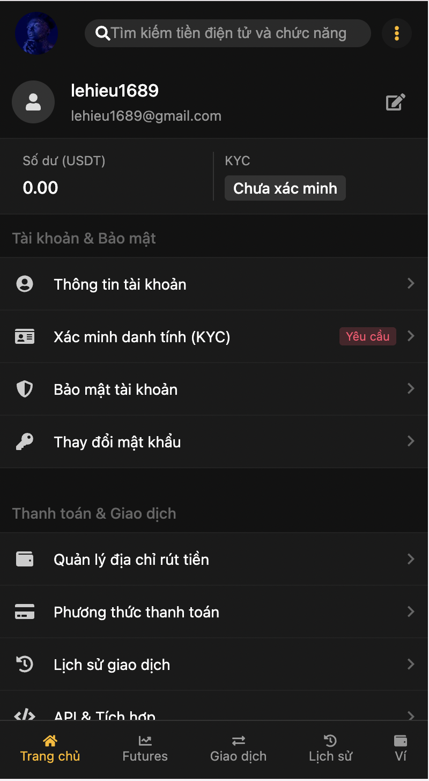The width and height of the screenshot is (429, 781).
Task: Switch to the Futures tab
Action: pyautogui.click(x=145, y=749)
